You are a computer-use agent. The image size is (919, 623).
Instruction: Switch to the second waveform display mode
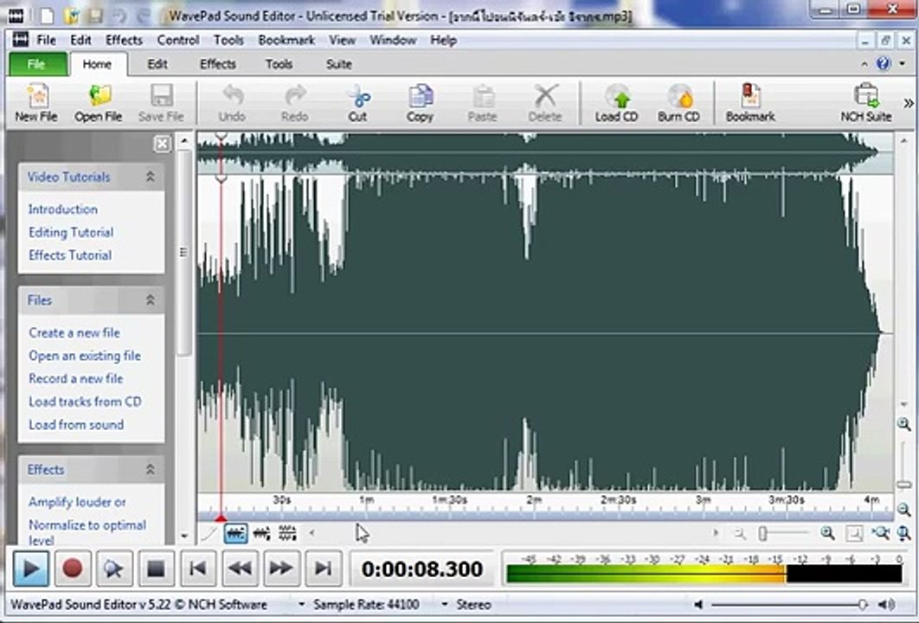pos(262,533)
